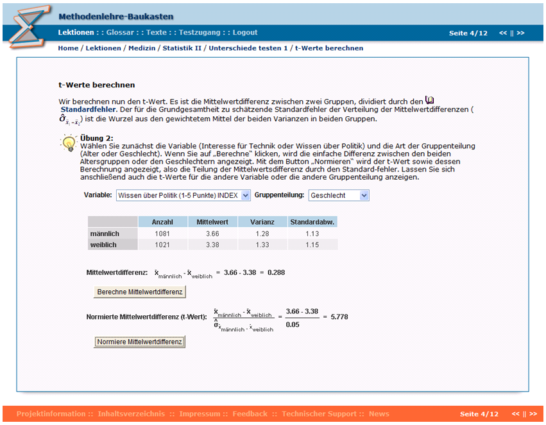Open Technischer Support footer link

[319, 414]
